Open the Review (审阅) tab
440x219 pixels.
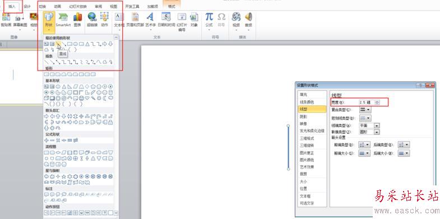tap(99, 7)
